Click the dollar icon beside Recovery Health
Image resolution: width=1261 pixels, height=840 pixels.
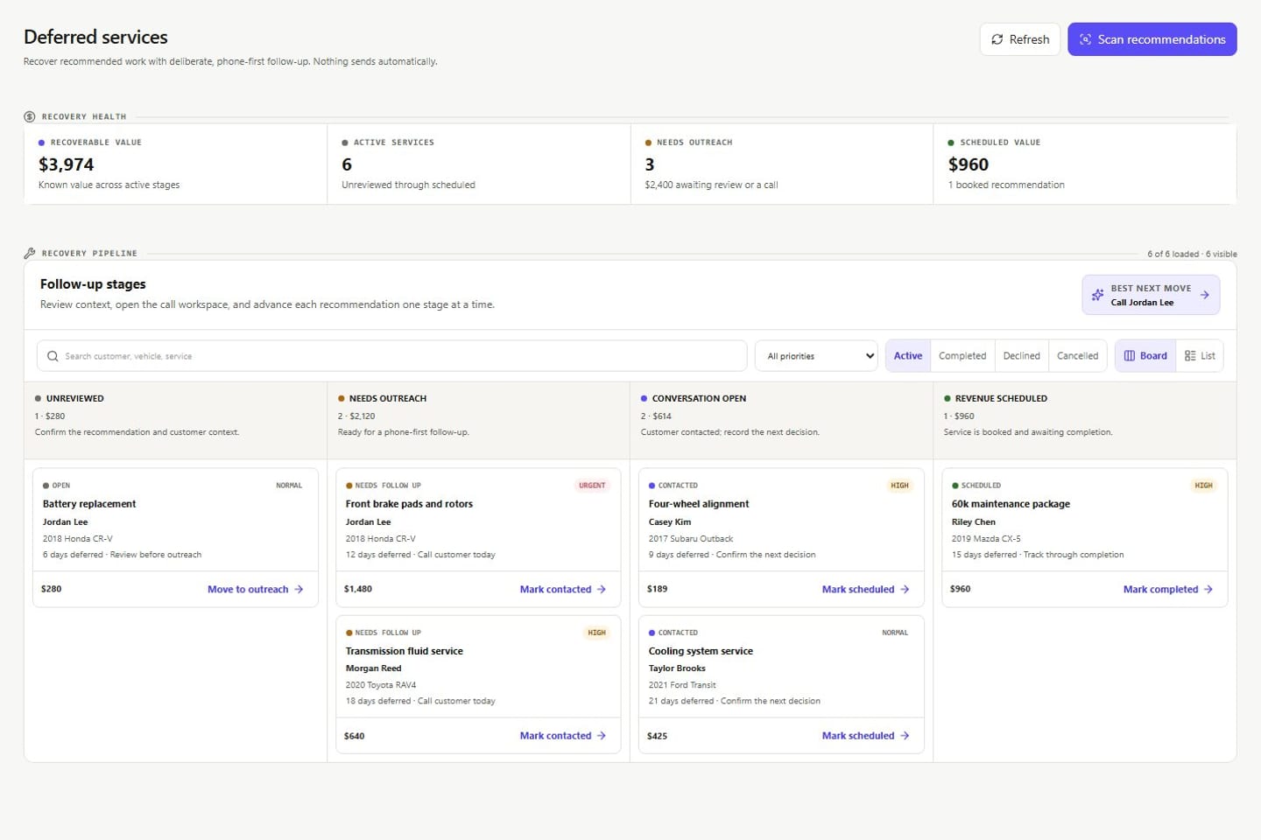tap(30, 116)
